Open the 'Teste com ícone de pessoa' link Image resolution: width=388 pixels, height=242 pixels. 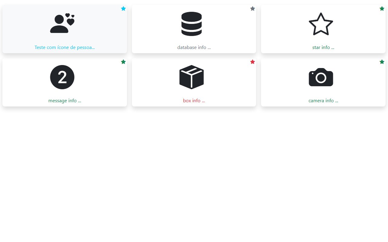tap(65, 47)
